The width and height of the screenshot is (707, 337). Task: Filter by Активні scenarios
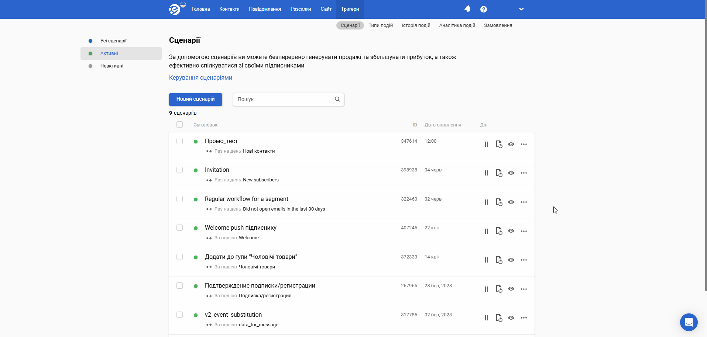[x=121, y=53]
